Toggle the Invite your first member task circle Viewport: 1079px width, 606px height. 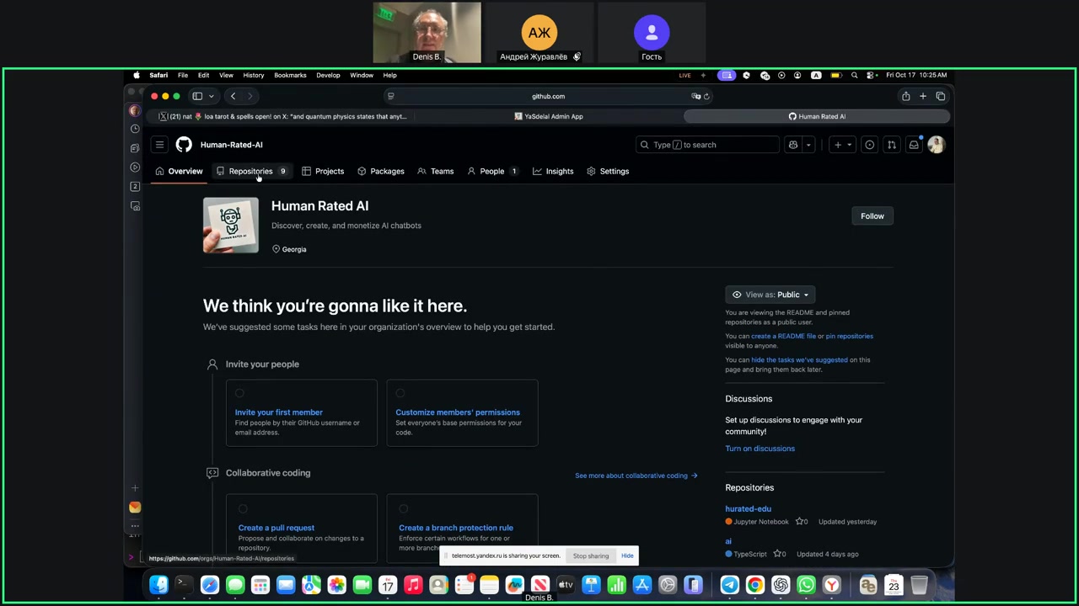240,393
